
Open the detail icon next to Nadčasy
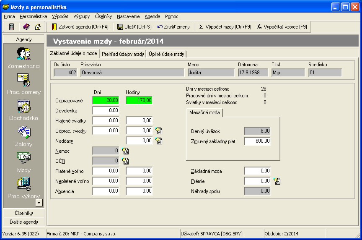click(x=159, y=141)
